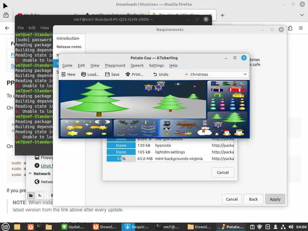Image resolution: width=308 pixels, height=231 pixels.
Task: Pick the snowman sticker
Action: click(205, 131)
